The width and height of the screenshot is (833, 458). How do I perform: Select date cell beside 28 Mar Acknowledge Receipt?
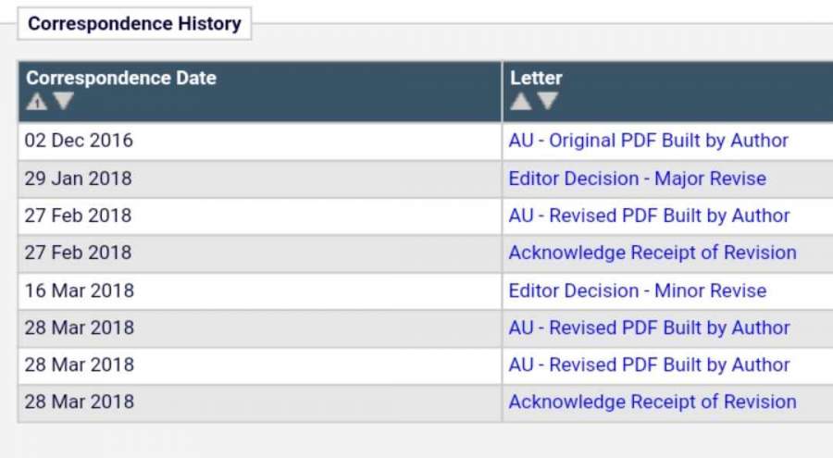click(80, 402)
